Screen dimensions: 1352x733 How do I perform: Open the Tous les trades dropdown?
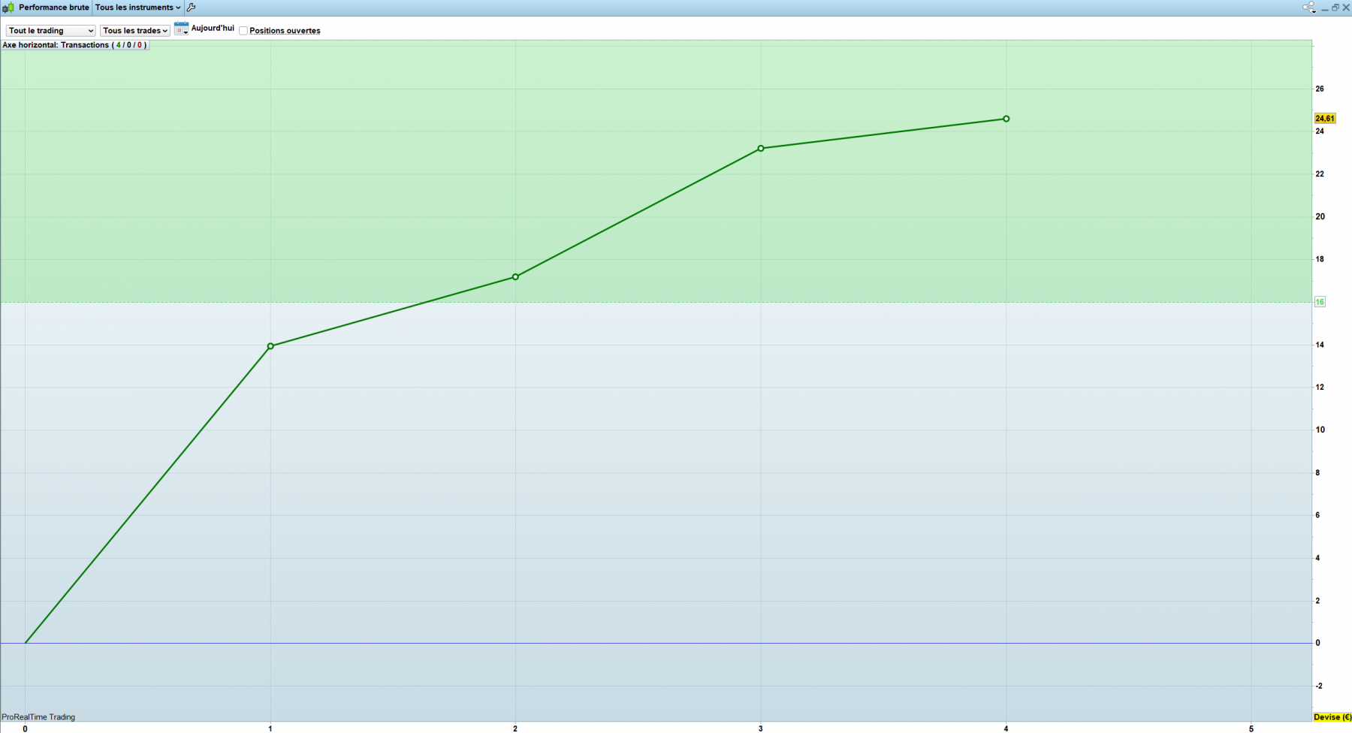click(x=135, y=31)
